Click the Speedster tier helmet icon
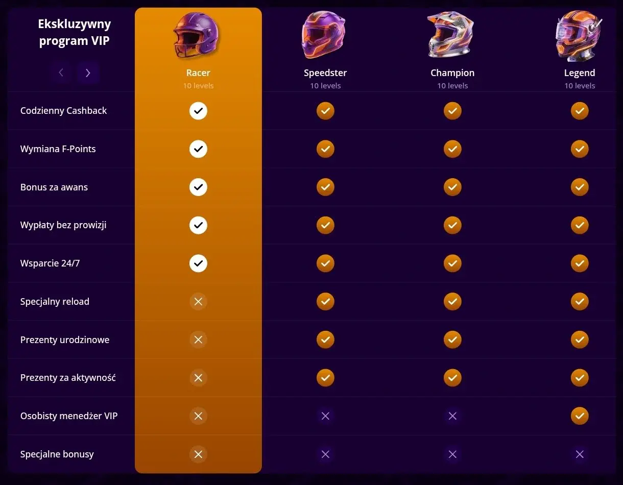 (324, 35)
